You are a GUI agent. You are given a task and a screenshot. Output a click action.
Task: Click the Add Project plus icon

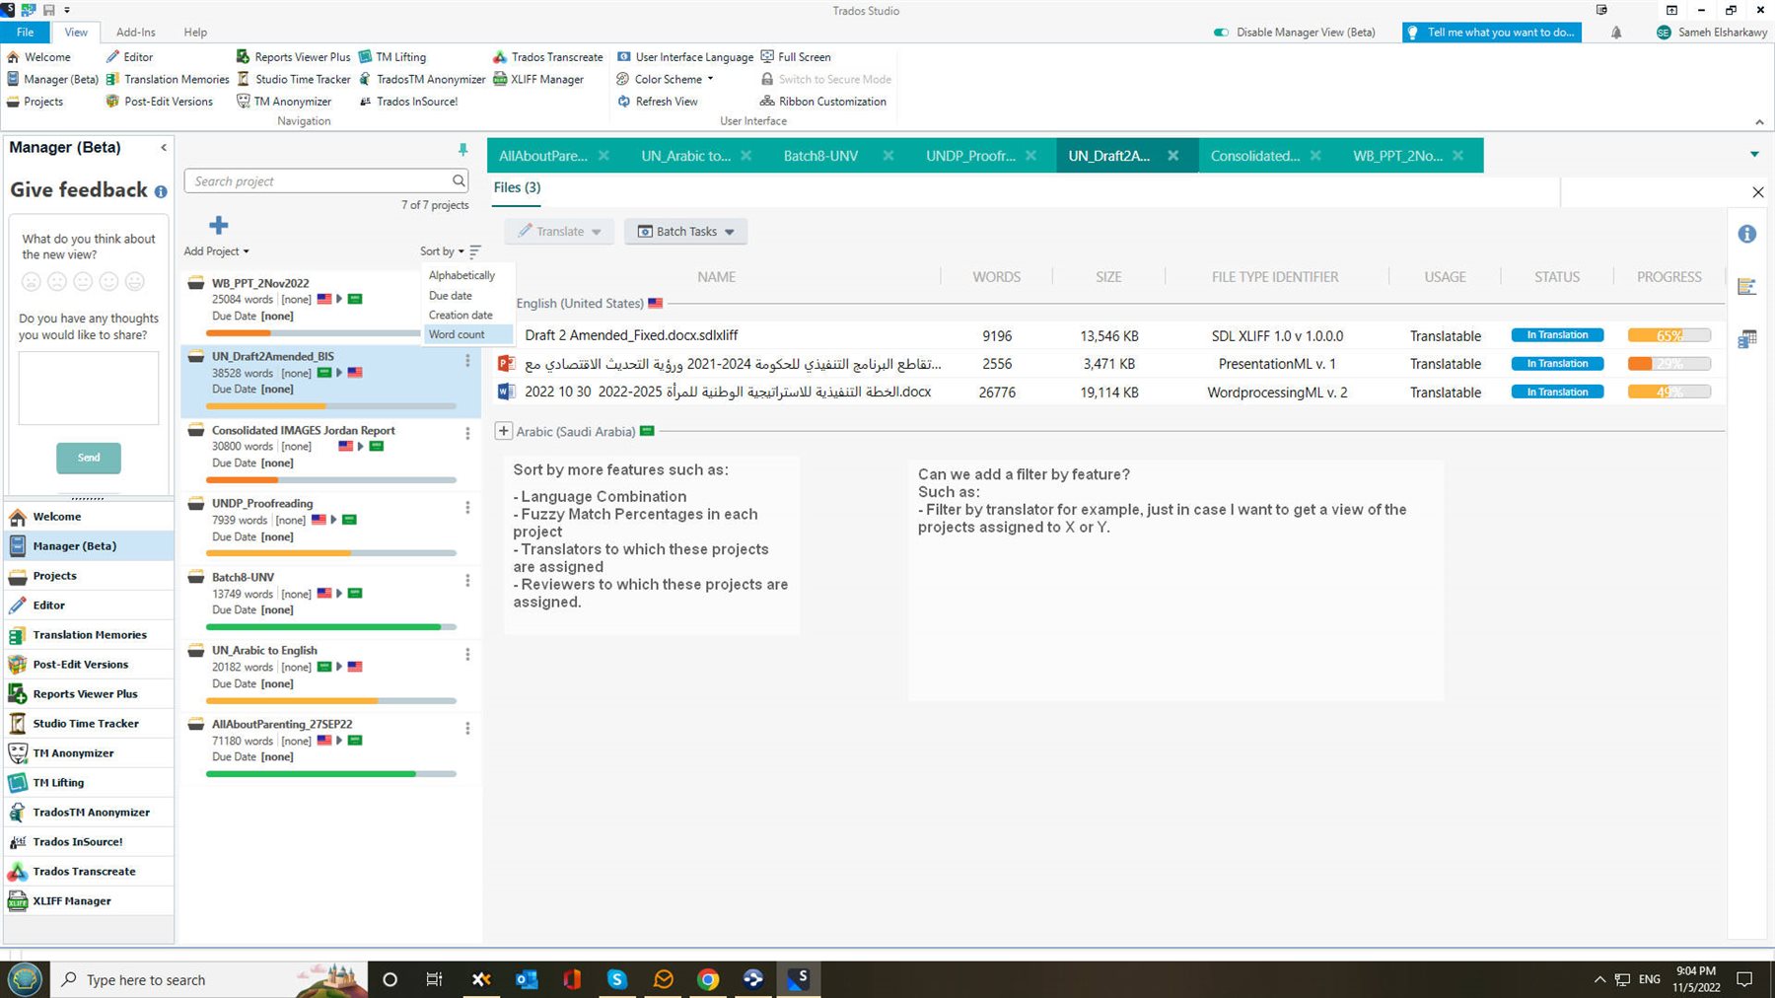pyautogui.click(x=219, y=225)
